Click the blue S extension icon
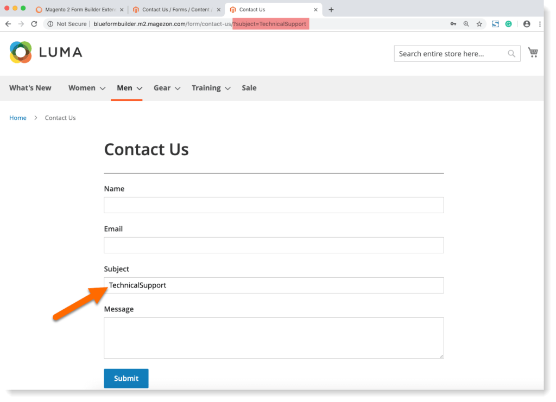The image size is (556, 402). coord(495,24)
